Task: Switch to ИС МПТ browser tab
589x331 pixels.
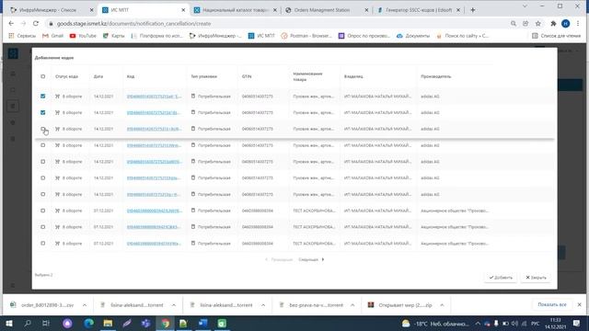Action: click(144, 10)
